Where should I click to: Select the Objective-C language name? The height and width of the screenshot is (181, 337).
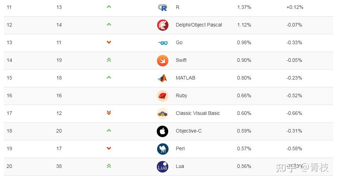coord(189,131)
